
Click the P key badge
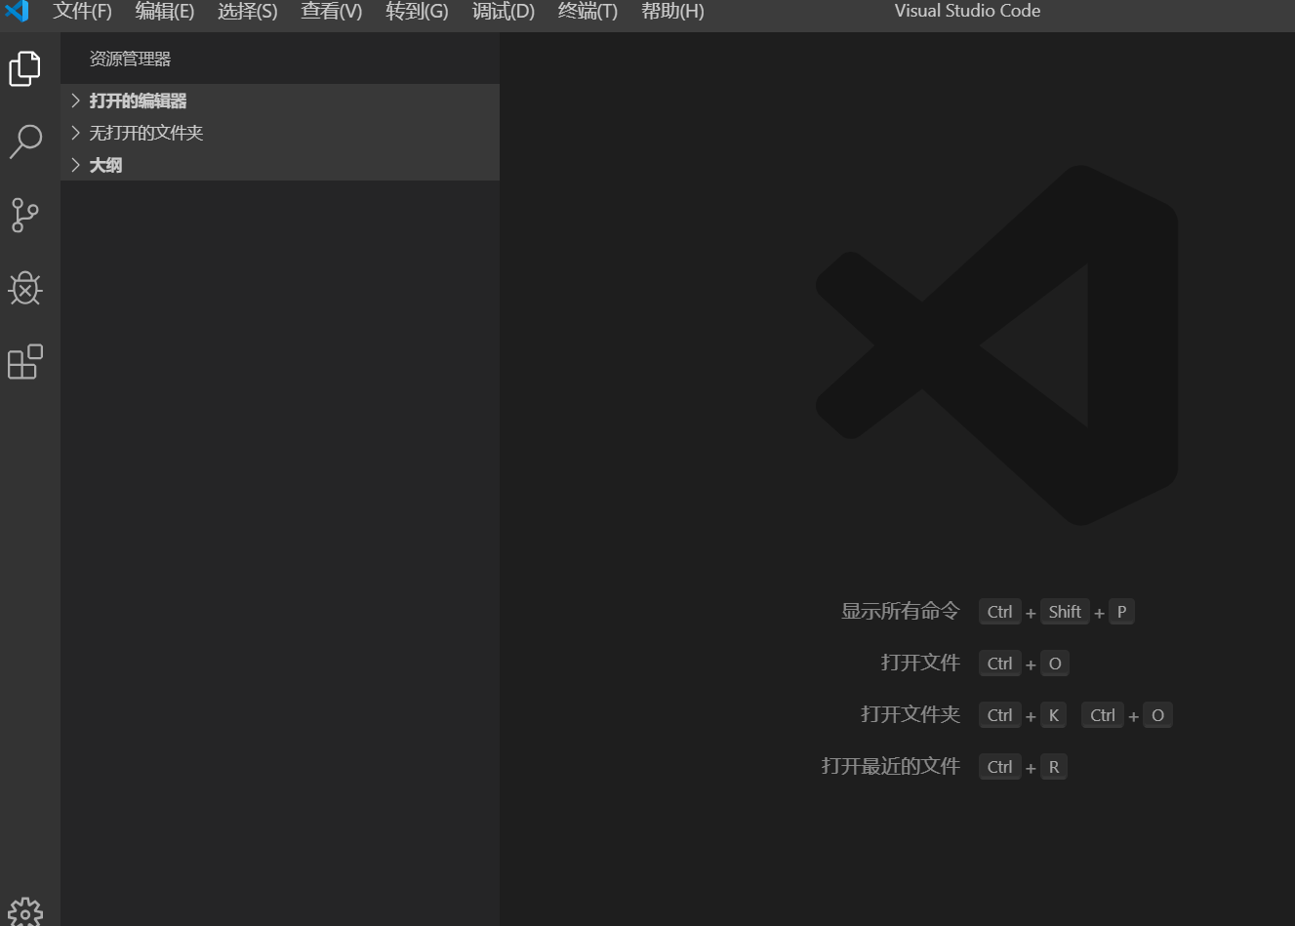(x=1121, y=612)
